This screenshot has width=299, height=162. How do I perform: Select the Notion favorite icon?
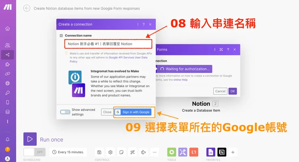[222, 152]
